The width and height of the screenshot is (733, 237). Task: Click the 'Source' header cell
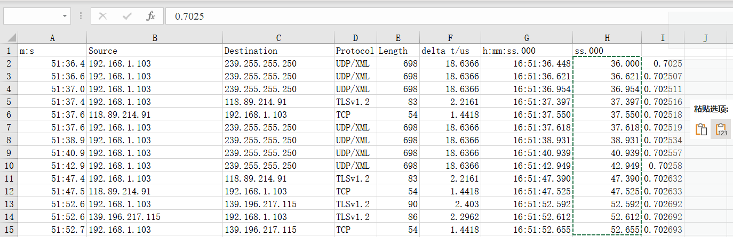coord(155,51)
